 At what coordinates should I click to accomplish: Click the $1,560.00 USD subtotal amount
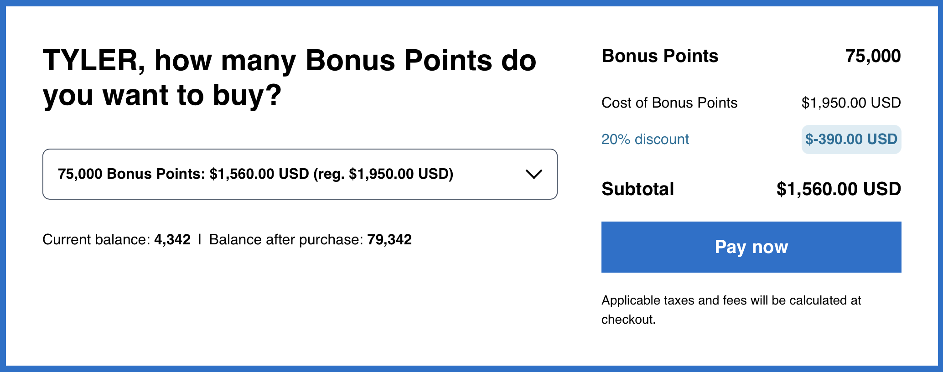838,189
